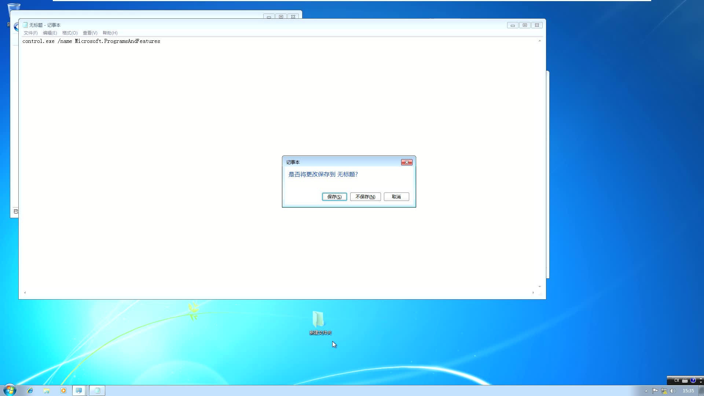This screenshot has width=704, height=396.
Task: Open the Windows Start menu orb
Action: (x=10, y=390)
